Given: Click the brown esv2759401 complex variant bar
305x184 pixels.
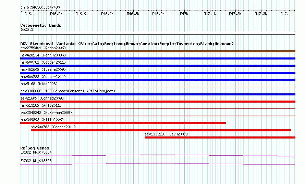Looking at the screenshot, I should pos(158,51).
